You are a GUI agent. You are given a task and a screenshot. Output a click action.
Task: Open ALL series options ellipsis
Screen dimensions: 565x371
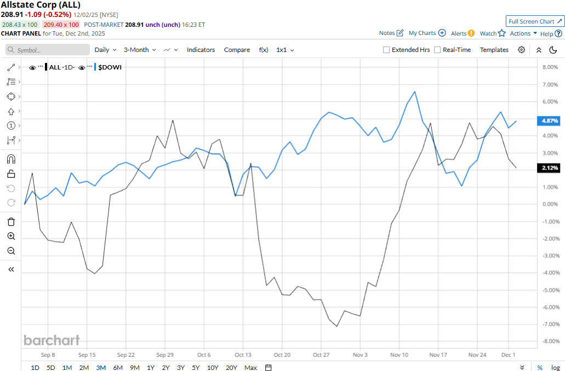pos(41,67)
